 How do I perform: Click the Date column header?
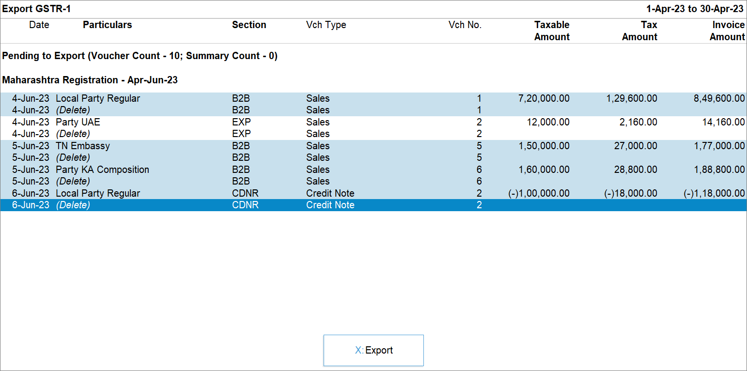click(39, 25)
